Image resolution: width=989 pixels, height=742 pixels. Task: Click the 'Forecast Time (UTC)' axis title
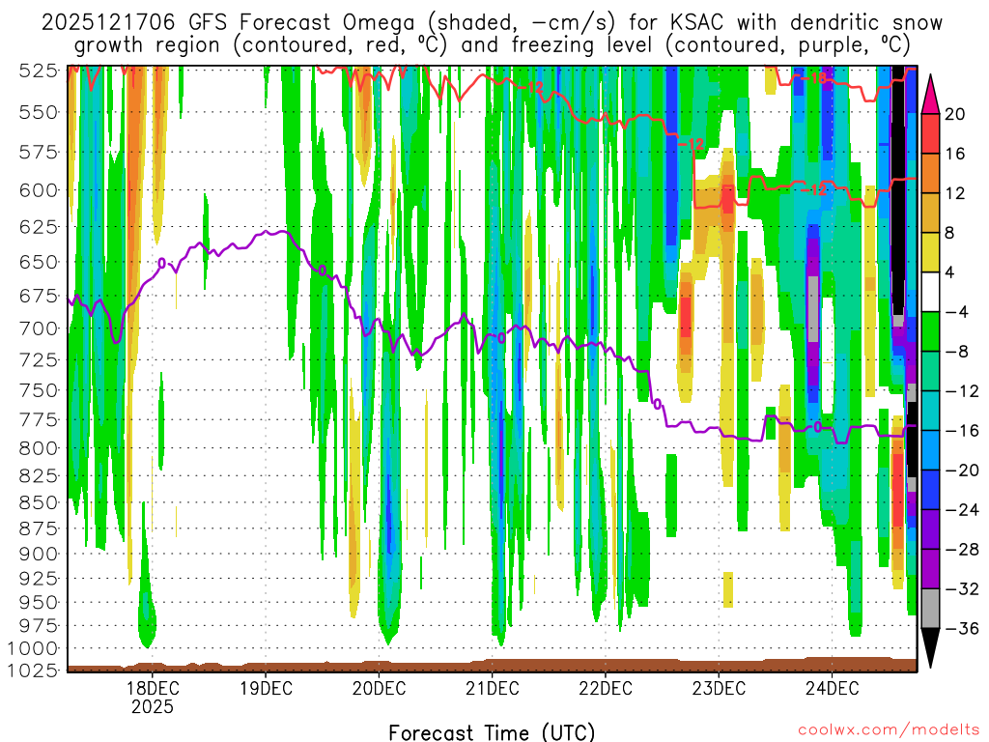pos(492,732)
